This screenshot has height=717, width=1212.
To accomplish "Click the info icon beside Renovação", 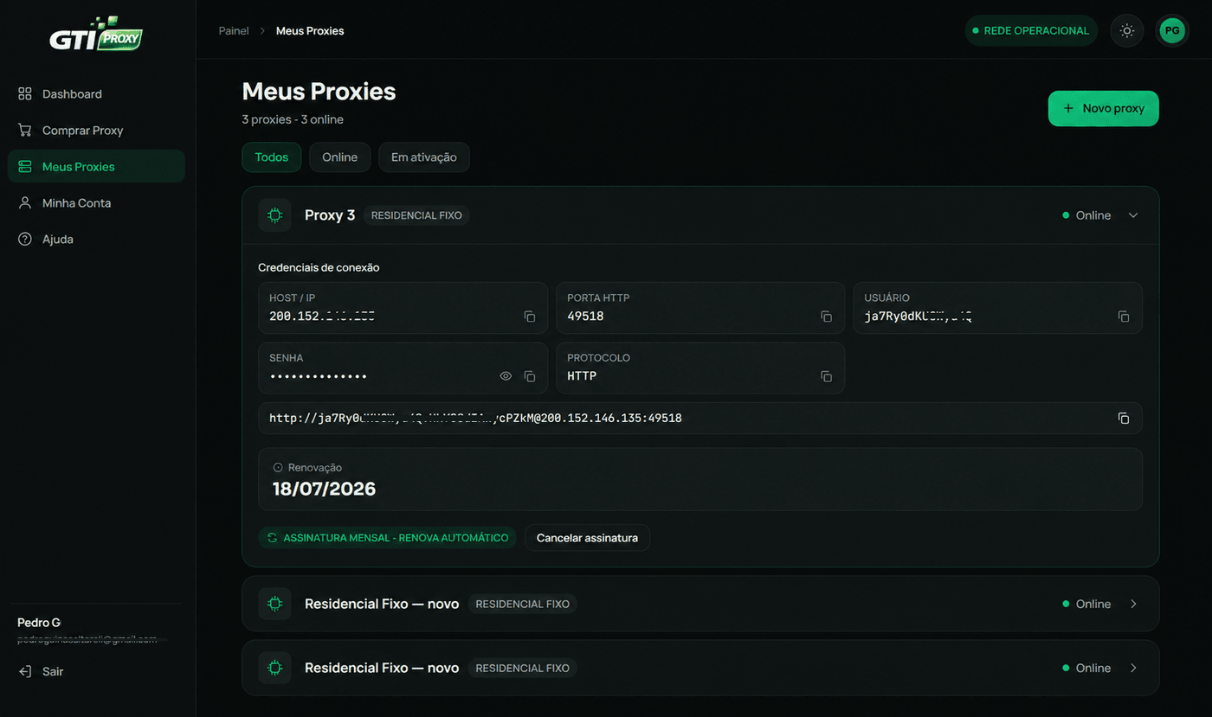I will pos(278,467).
